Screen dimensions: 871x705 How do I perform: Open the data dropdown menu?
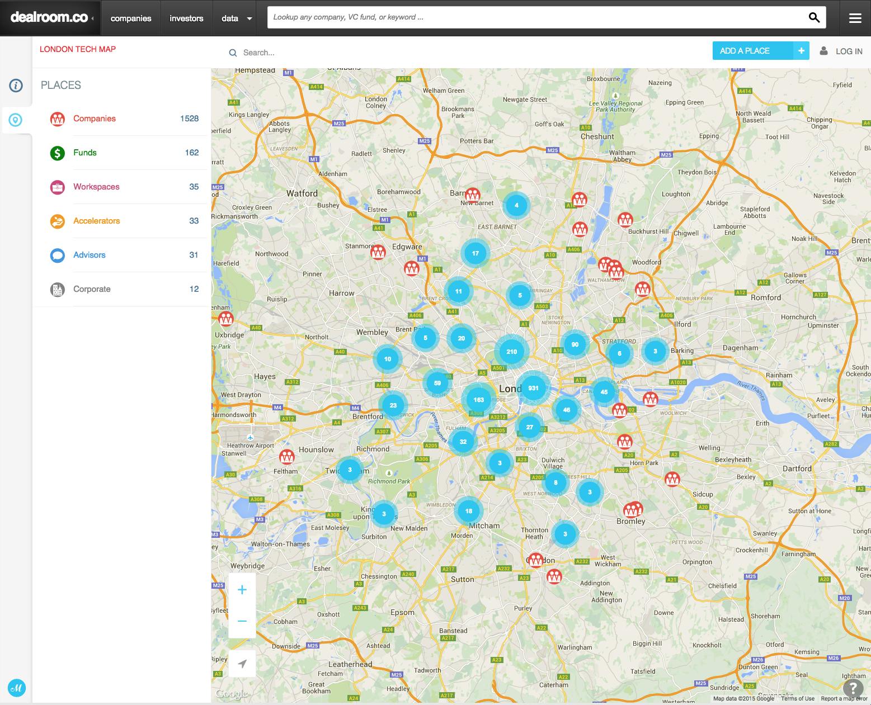pos(234,17)
